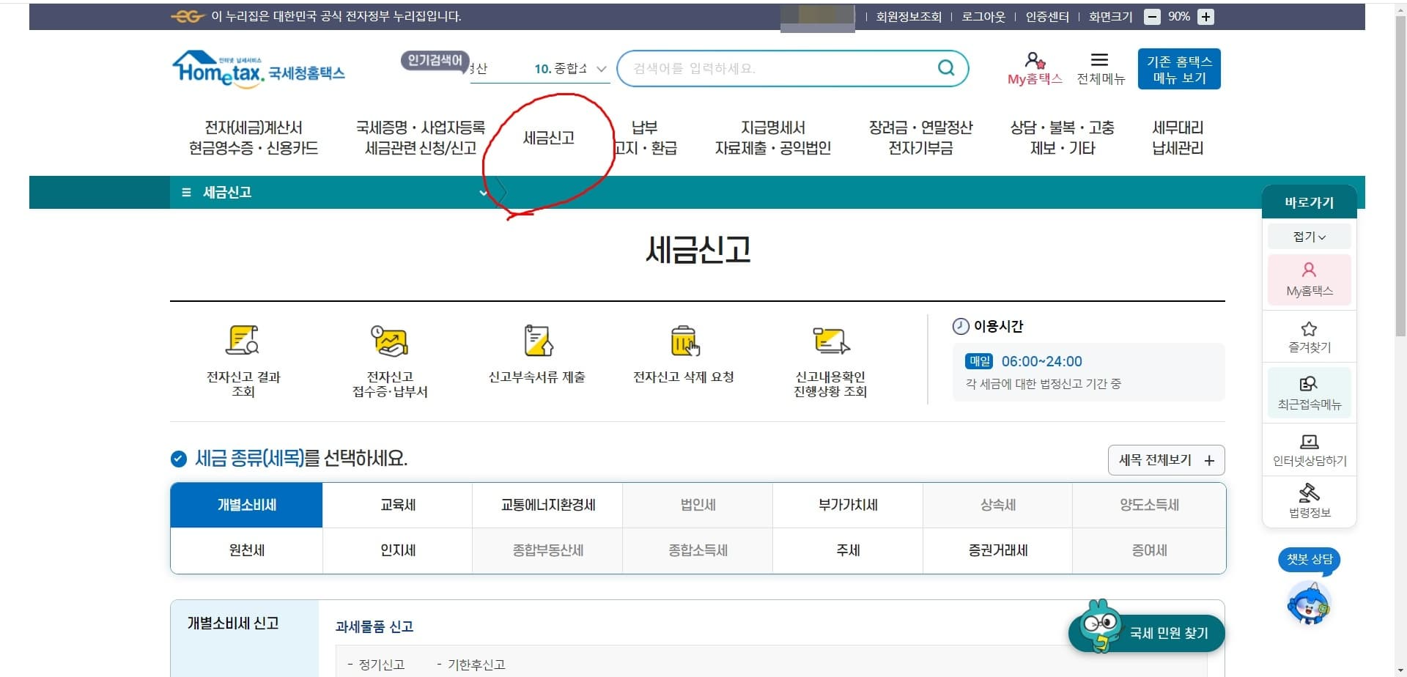Screen dimensions: 1407x677
Task: Open 전체메뉴 hamburger icon
Action: [1098, 62]
